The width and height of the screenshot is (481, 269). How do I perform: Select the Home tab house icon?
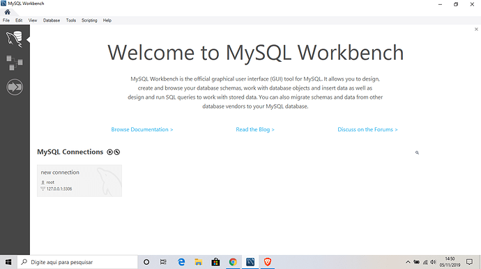(x=8, y=12)
